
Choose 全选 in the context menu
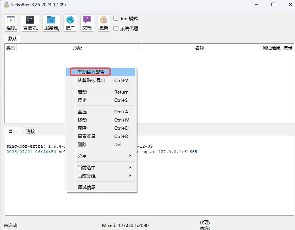[100, 112]
